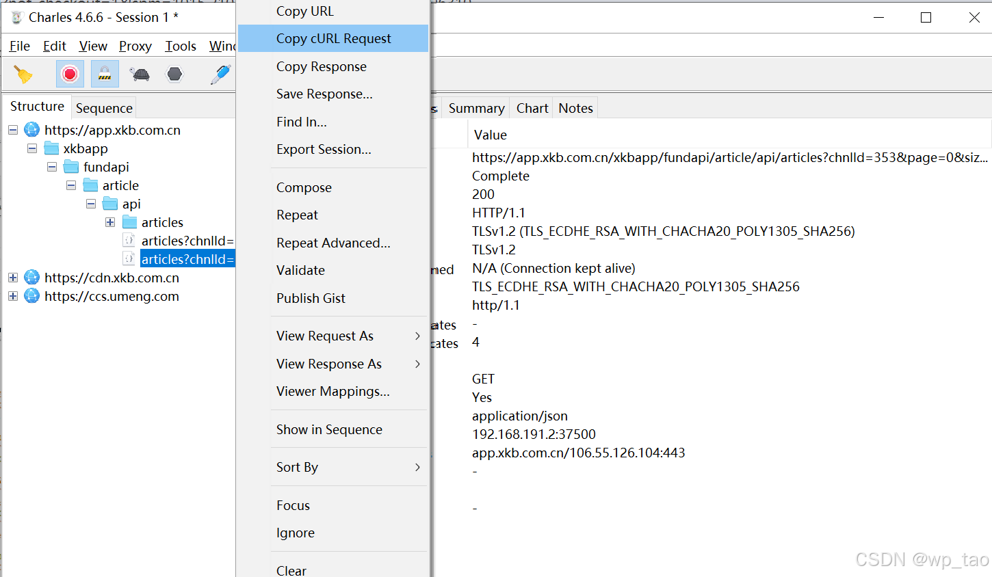The width and height of the screenshot is (992, 577).
Task: Click the file icon of unselected articles?chnlId request
Action: tap(129, 240)
